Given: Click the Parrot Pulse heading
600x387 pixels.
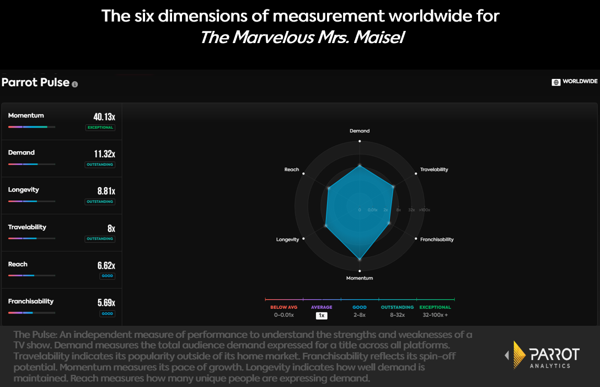Looking at the screenshot, I should (36, 82).
